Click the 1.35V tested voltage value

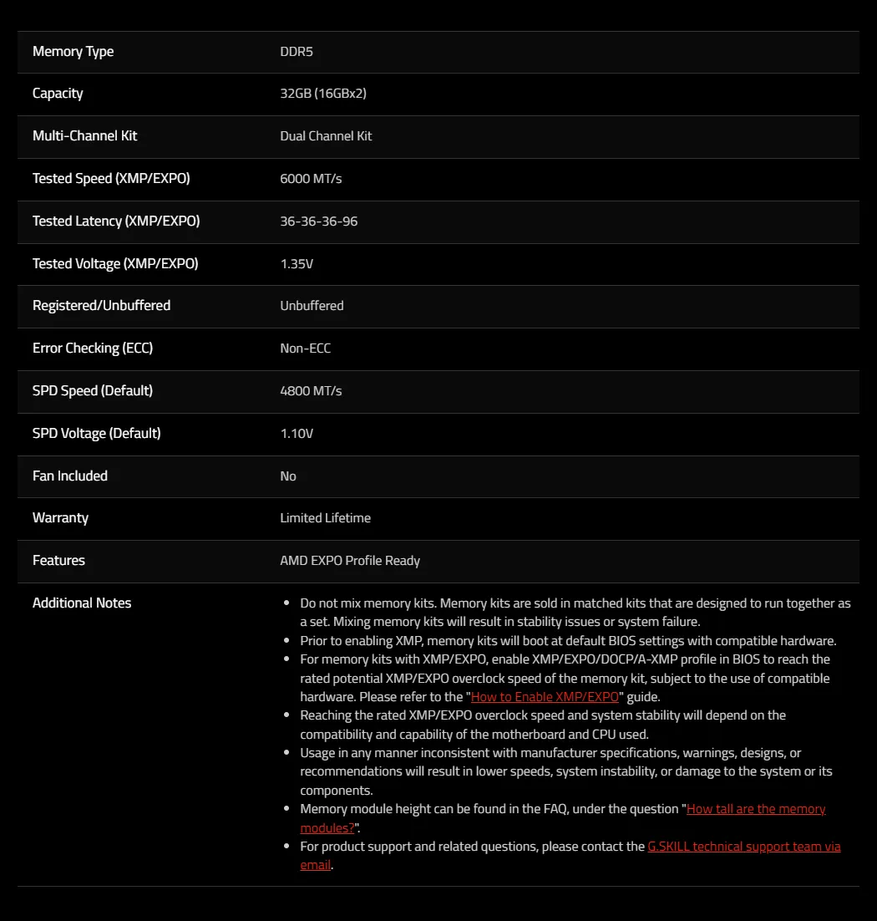pyautogui.click(x=297, y=264)
